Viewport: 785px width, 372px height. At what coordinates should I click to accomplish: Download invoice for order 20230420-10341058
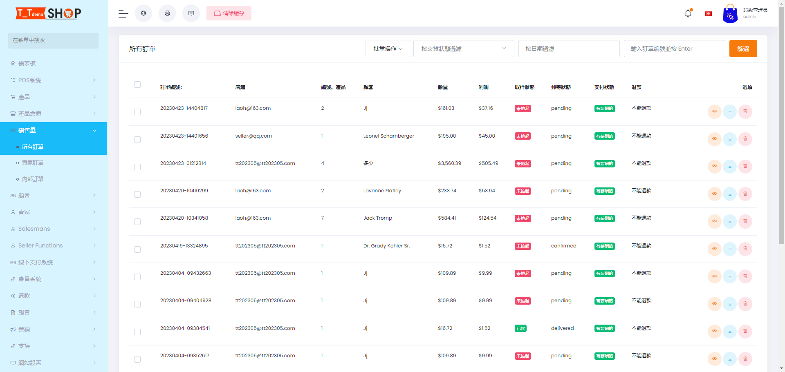730,221
